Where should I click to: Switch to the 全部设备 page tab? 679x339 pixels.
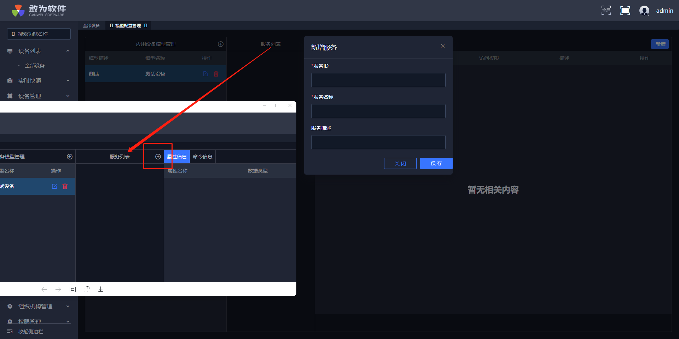(91, 25)
